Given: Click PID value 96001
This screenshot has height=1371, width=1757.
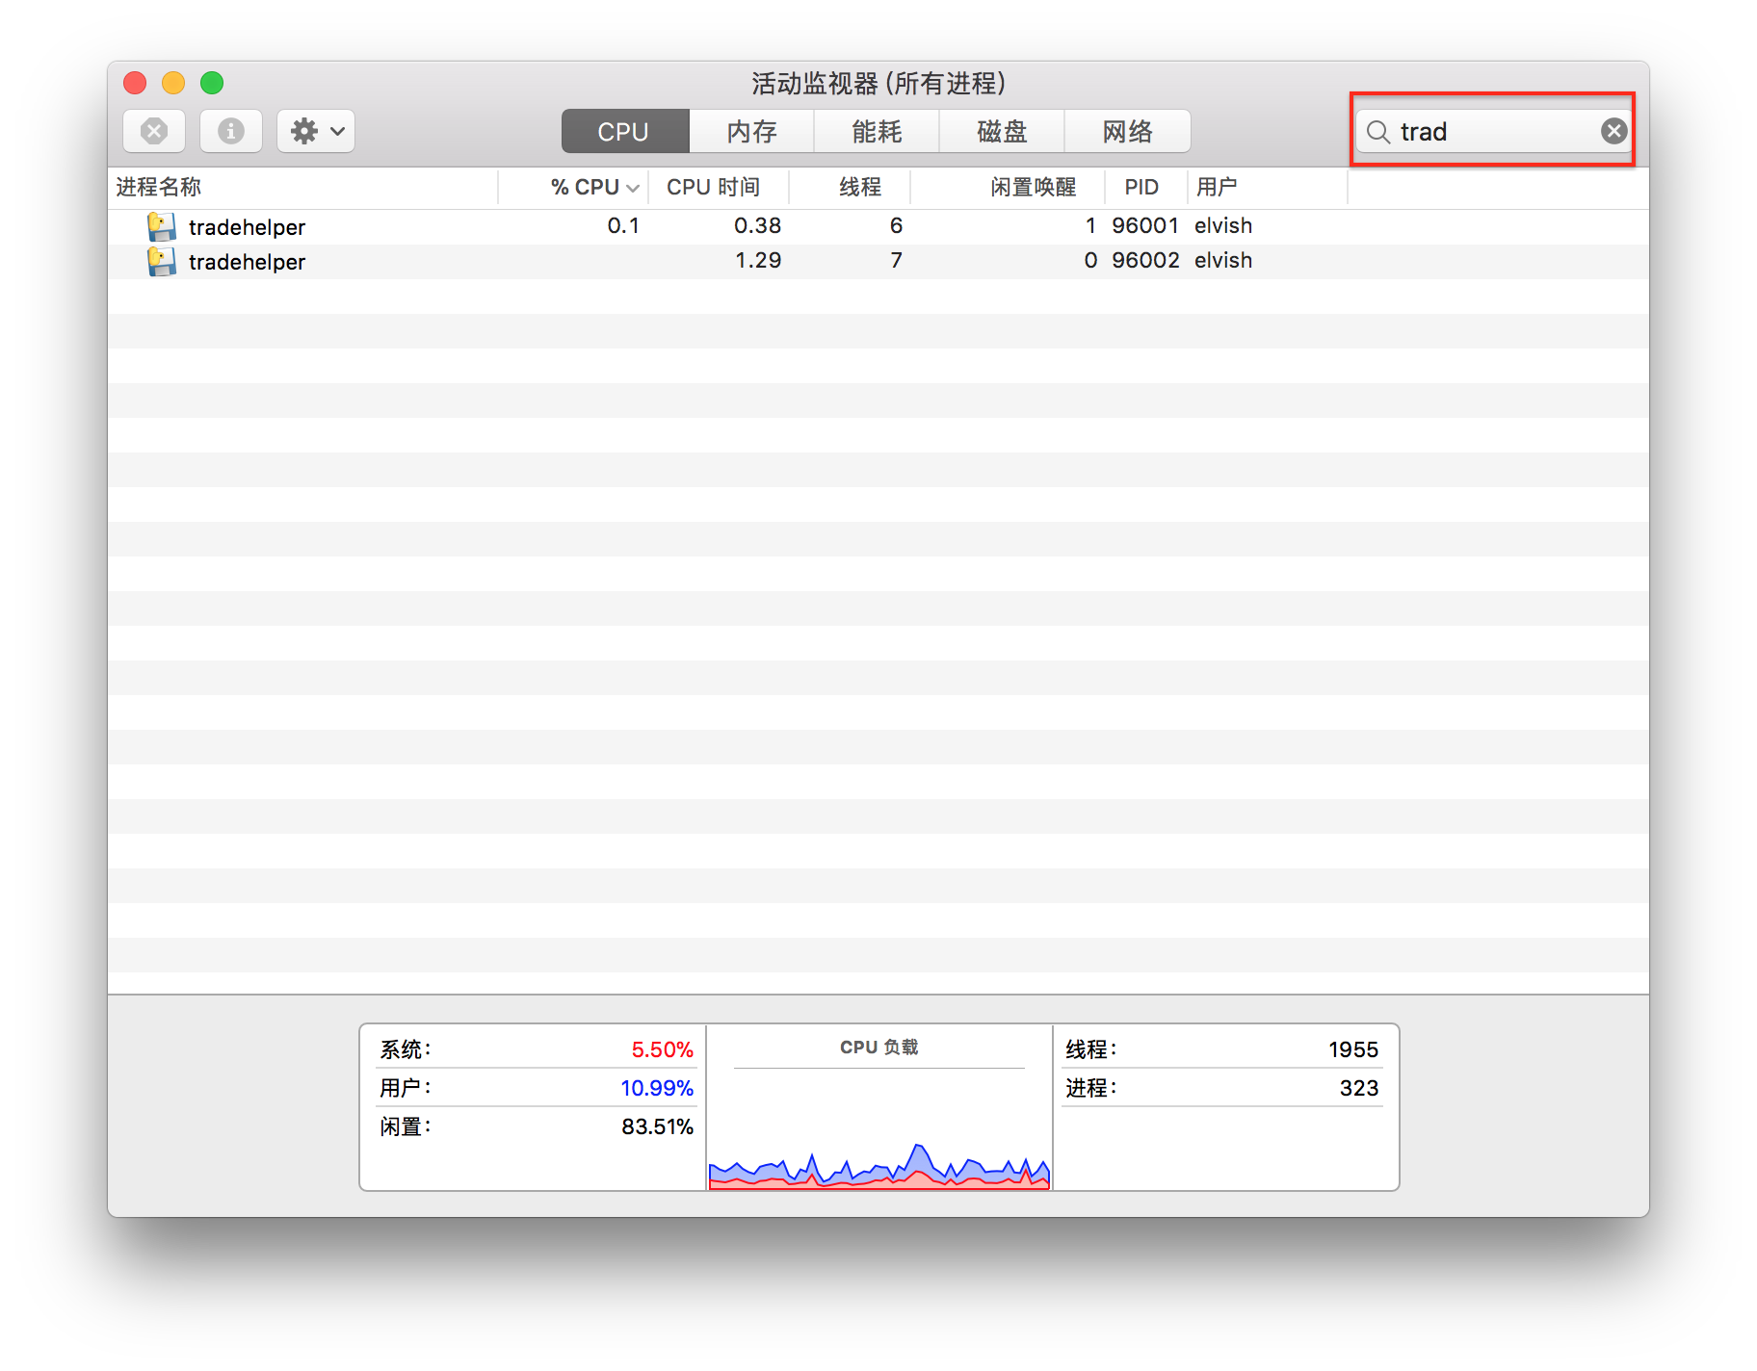Looking at the screenshot, I should pos(1145,225).
